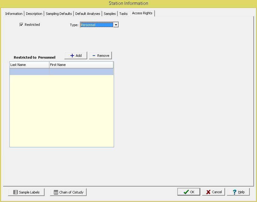
Task: Go to the Sampling Defaults tab
Action: [x=59, y=14]
